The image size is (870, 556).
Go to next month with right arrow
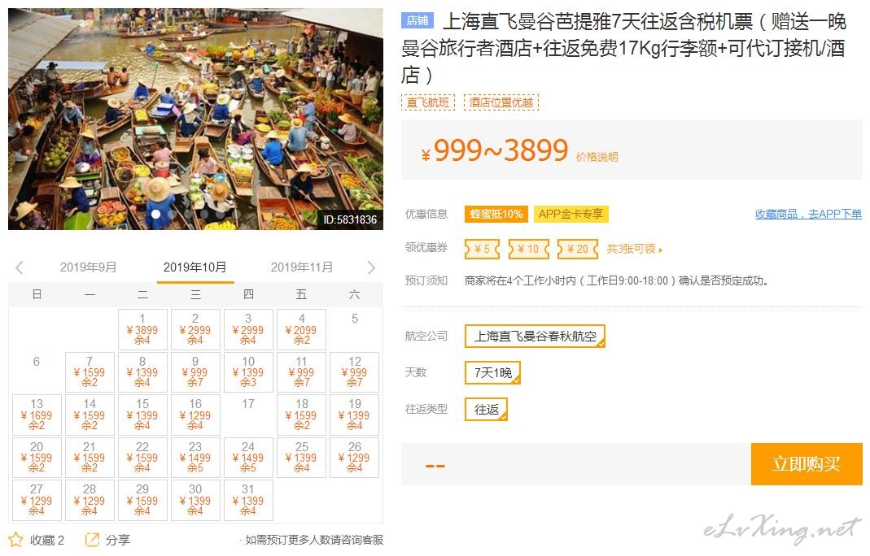click(371, 267)
